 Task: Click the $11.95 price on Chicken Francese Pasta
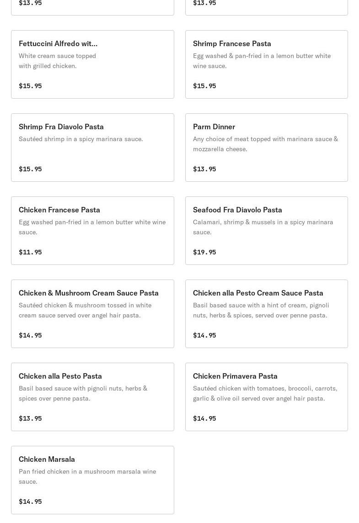point(30,252)
